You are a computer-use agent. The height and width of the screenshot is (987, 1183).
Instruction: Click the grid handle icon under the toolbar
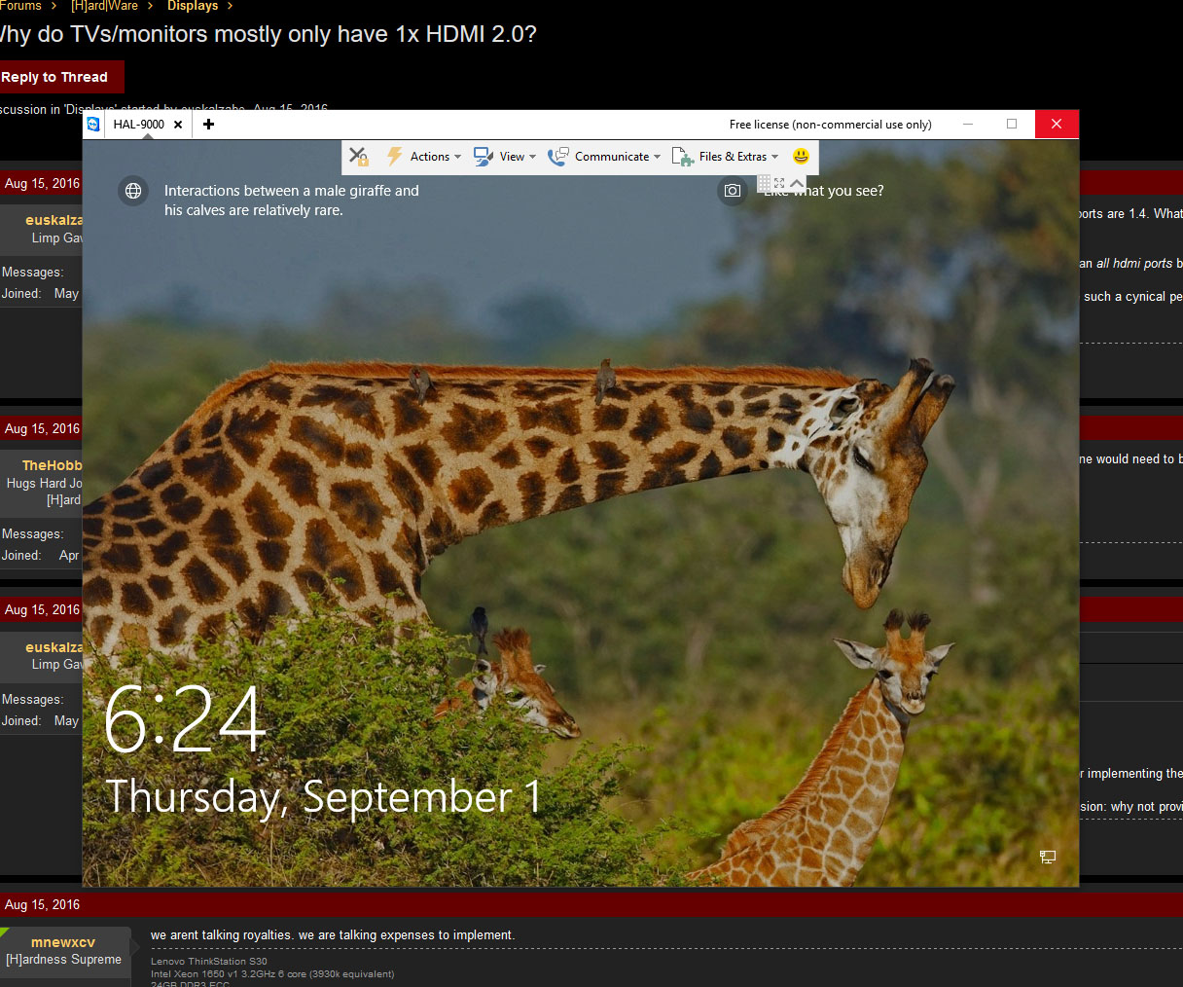click(x=764, y=182)
